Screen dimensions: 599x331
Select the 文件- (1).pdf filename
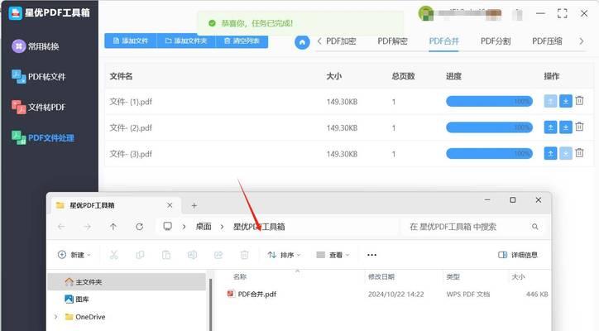(x=131, y=102)
